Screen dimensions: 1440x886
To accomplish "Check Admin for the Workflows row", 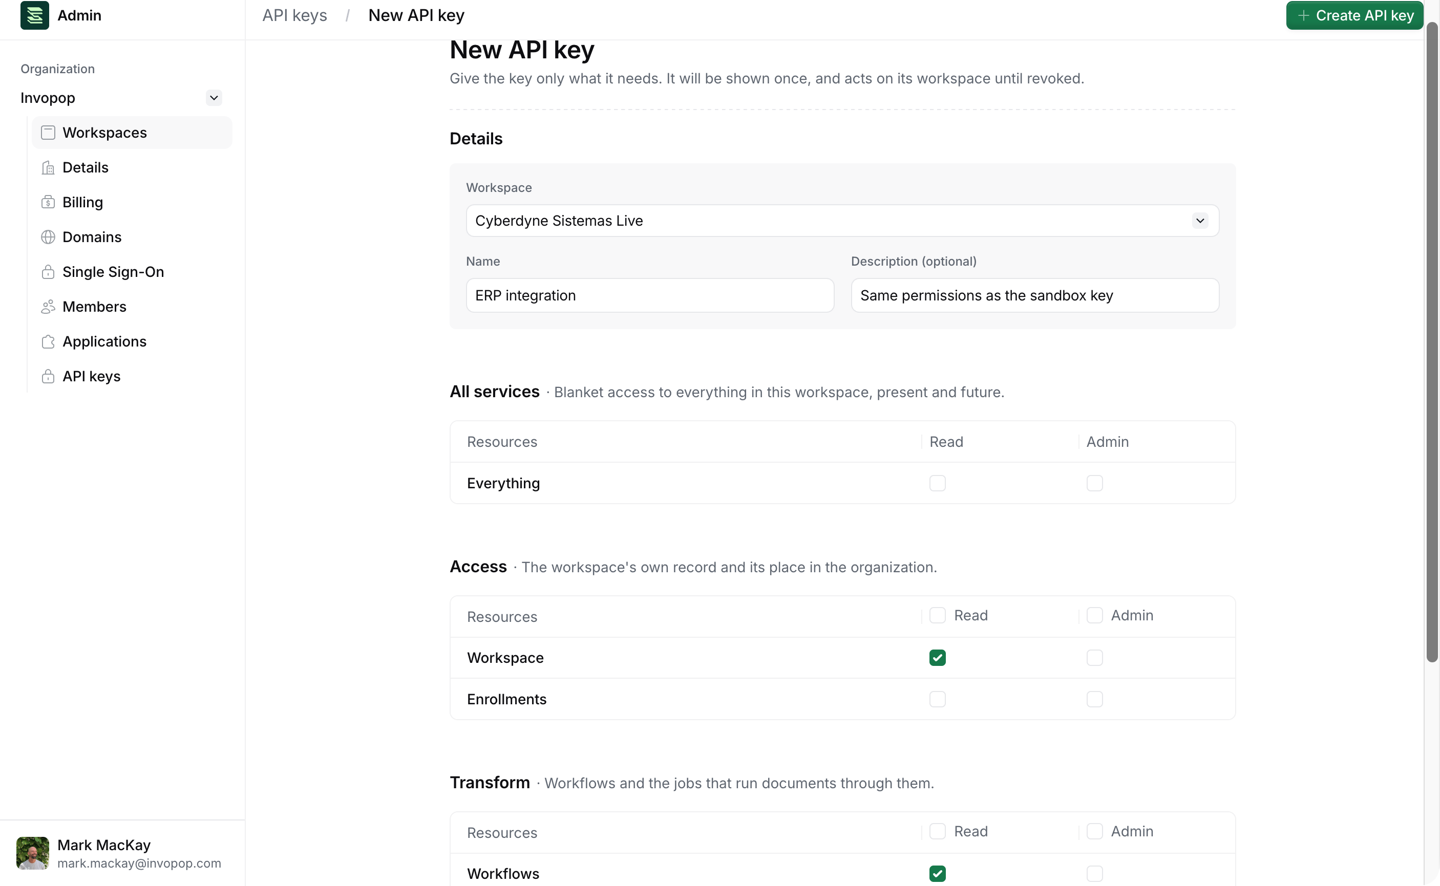I will [x=1094, y=874].
